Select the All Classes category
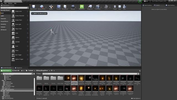The image size is (177, 100). tap(4, 30)
